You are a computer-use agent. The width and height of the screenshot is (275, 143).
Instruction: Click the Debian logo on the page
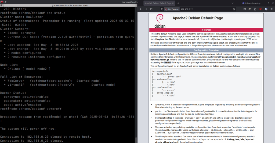160,21
